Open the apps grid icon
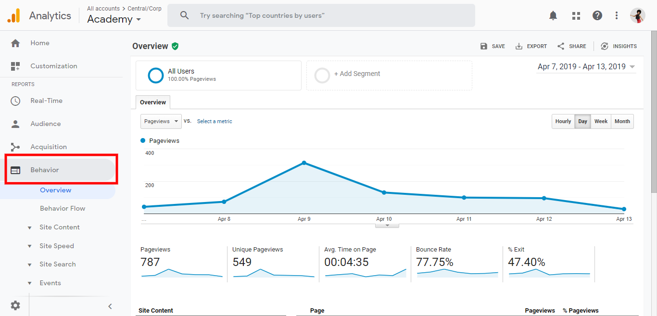The height and width of the screenshot is (316, 657). click(x=576, y=15)
